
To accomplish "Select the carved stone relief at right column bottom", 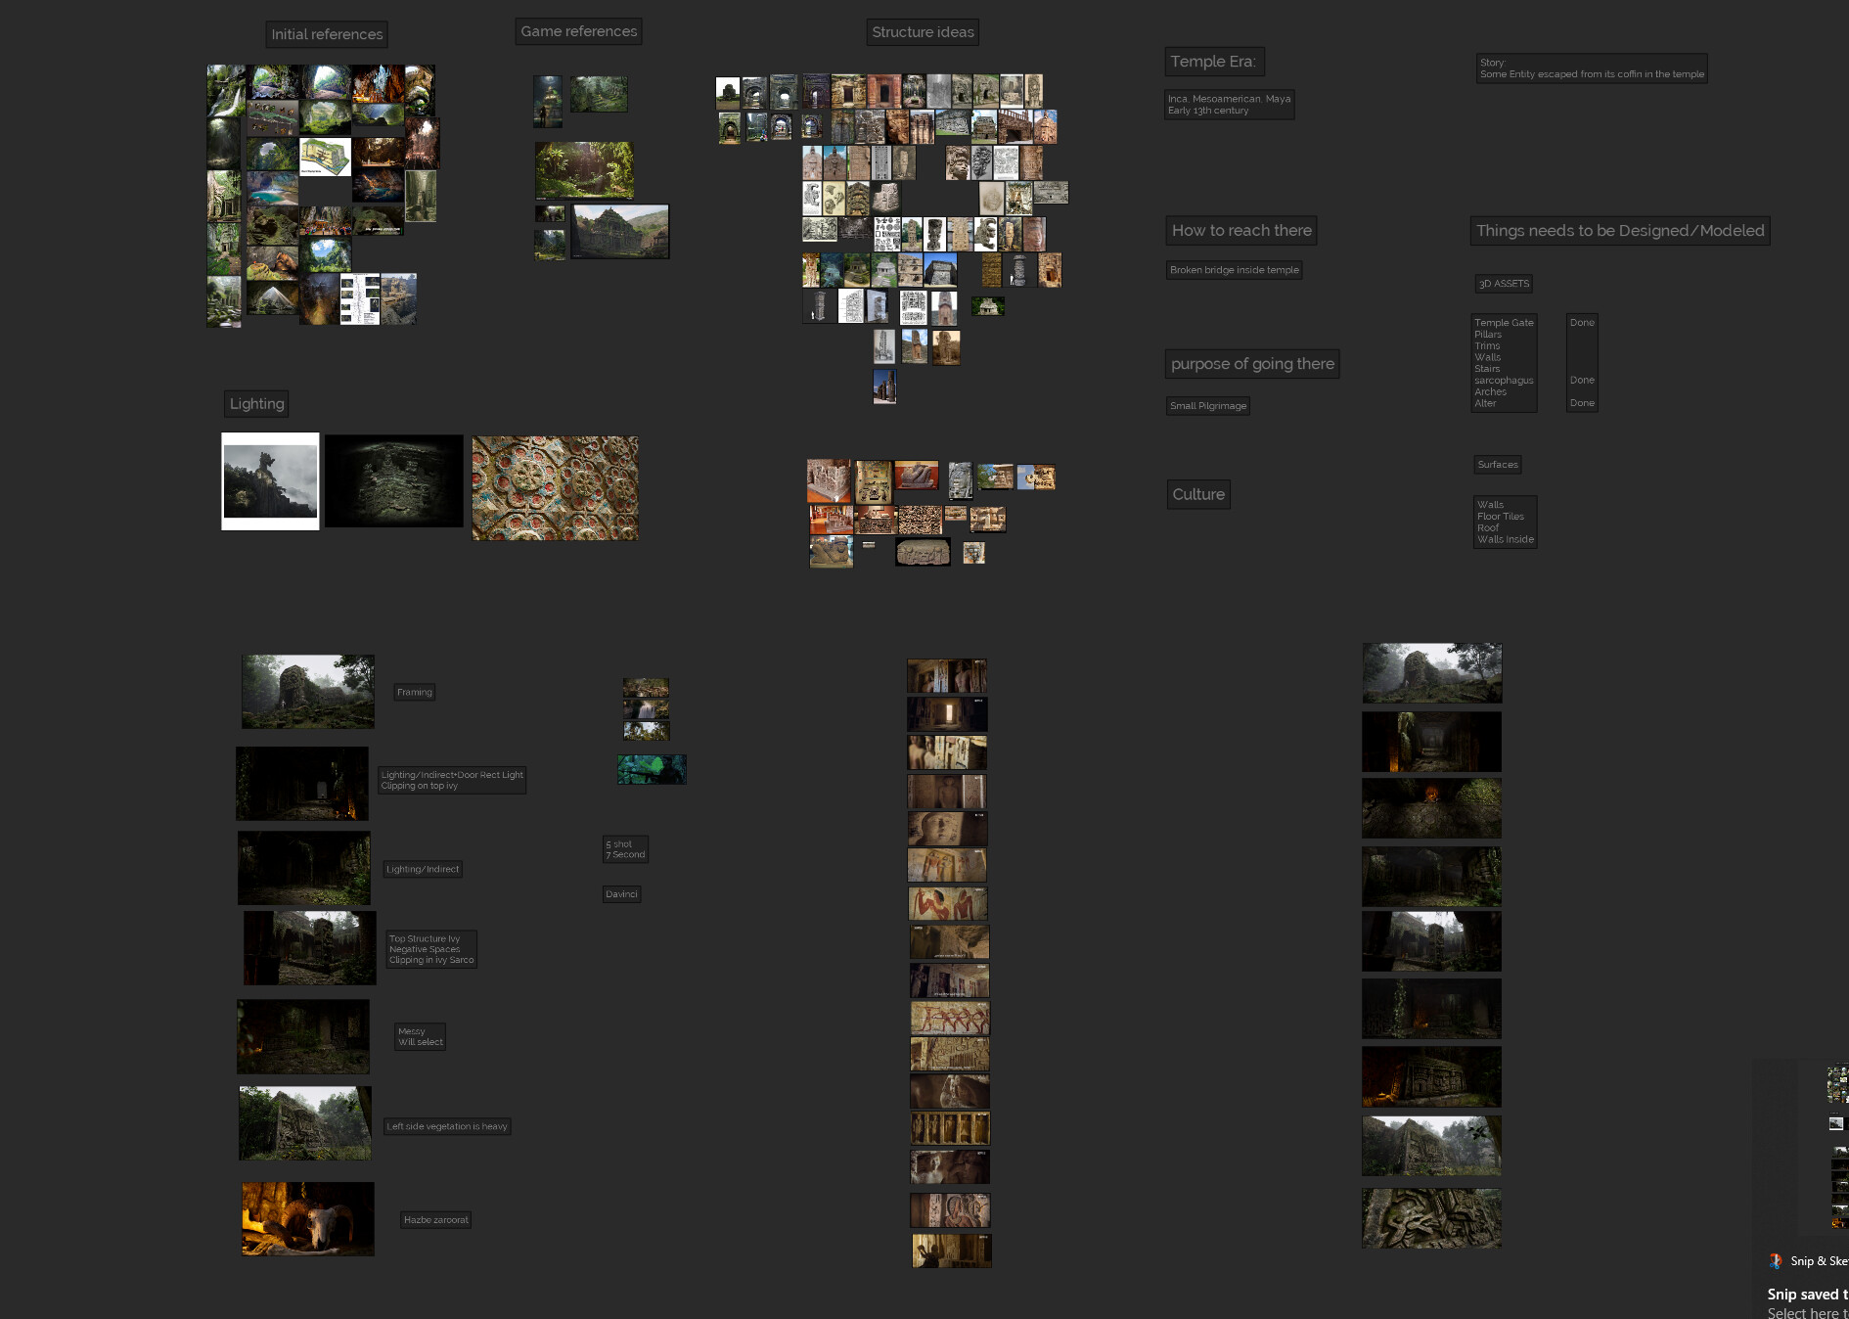I will pos(1431,1218).
